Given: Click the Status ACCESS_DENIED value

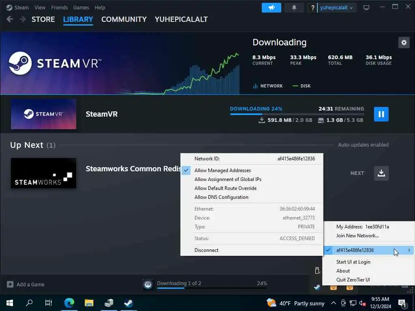Looking at the screenshot, I should tap(297, 239).
